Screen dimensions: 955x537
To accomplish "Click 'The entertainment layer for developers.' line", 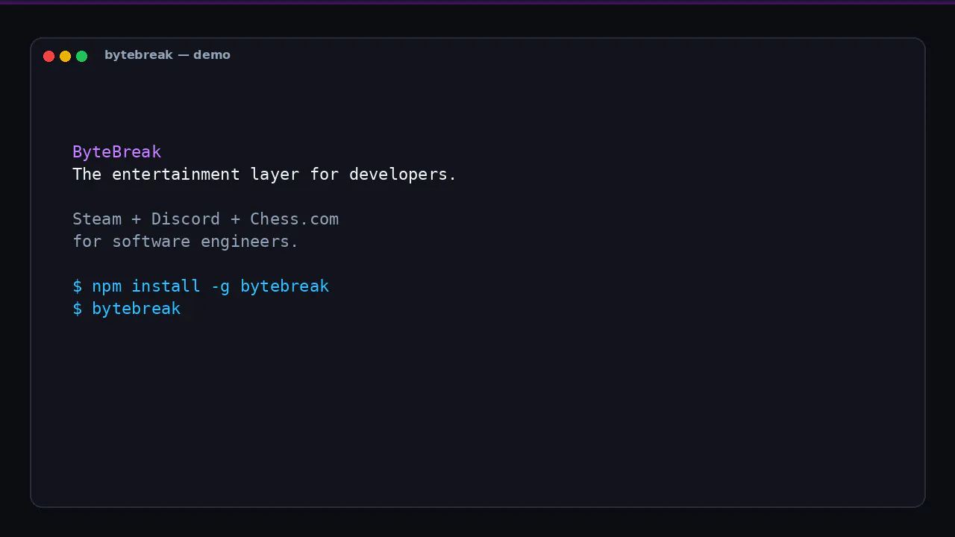I will click(264, 175).
